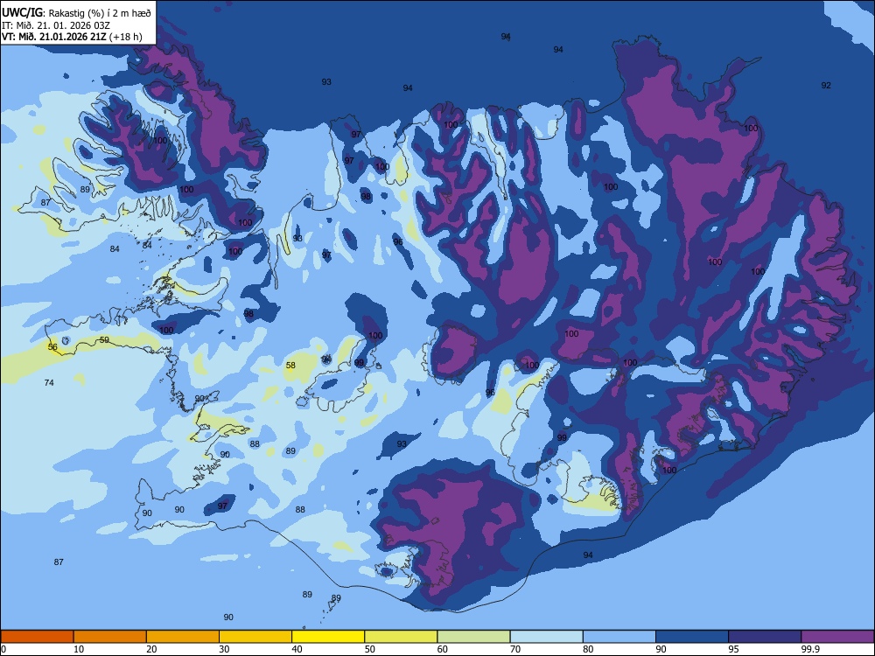Click the '92' humidity value over the sea
875x656 pixels.
tap(826, 86)
